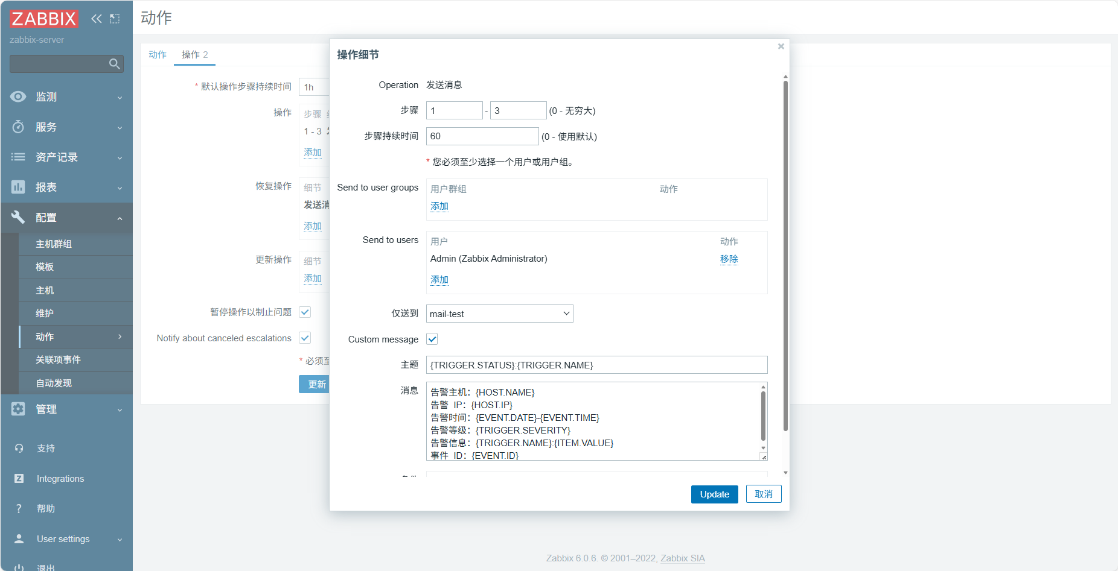The image size is (1118, 571).
Task: Click the dialog vertical scrollbar
Action: pos(785,256)
